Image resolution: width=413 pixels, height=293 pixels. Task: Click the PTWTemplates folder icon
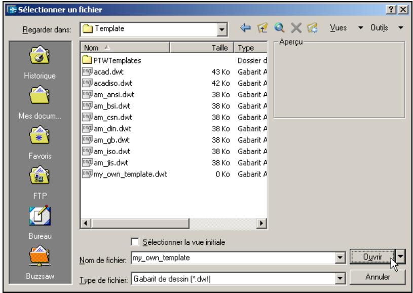pyautogui.click(x=87, y=60)
